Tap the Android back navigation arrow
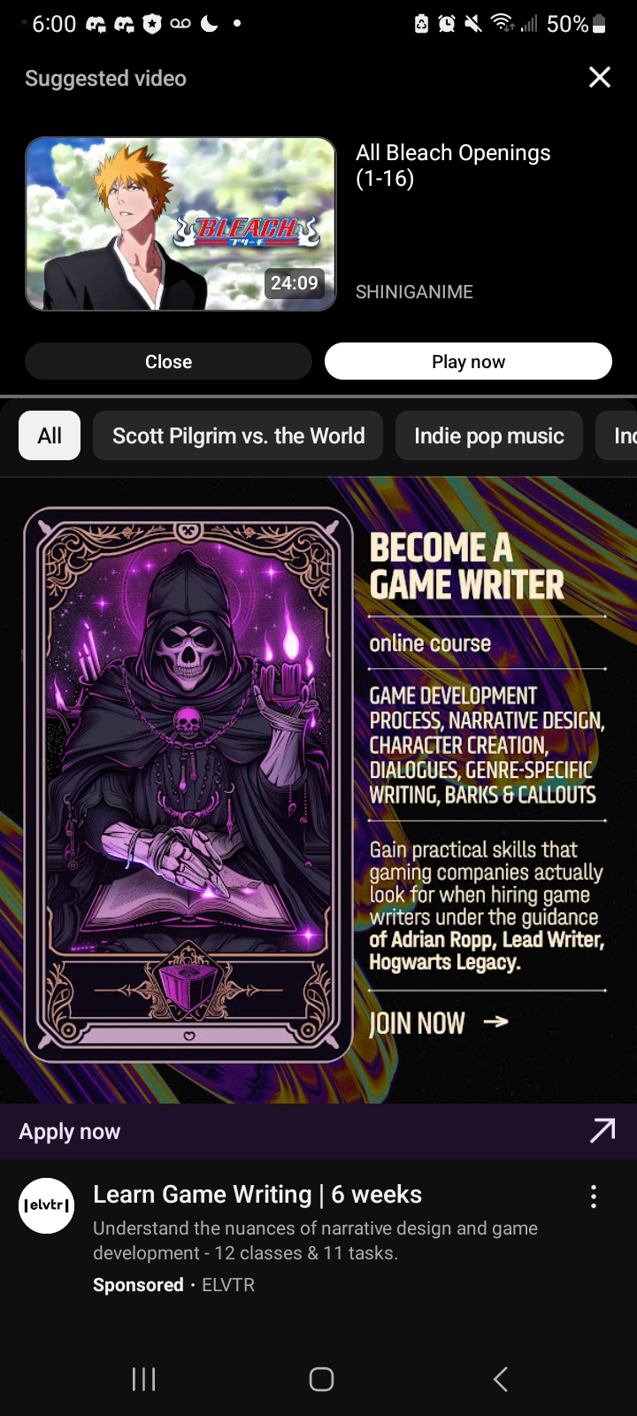 (x=501, y=1379)
